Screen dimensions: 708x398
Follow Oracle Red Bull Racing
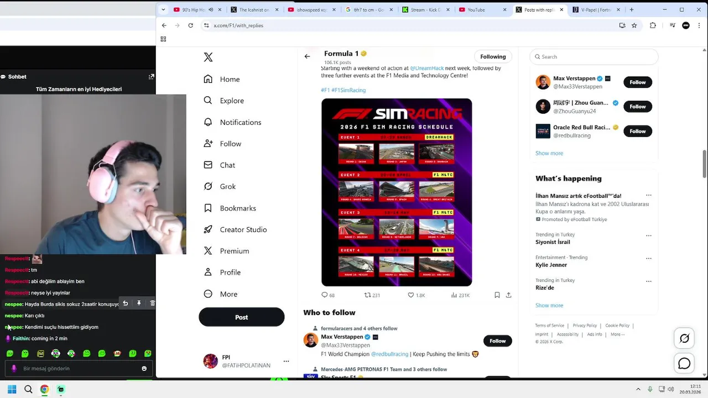point(638,131)
